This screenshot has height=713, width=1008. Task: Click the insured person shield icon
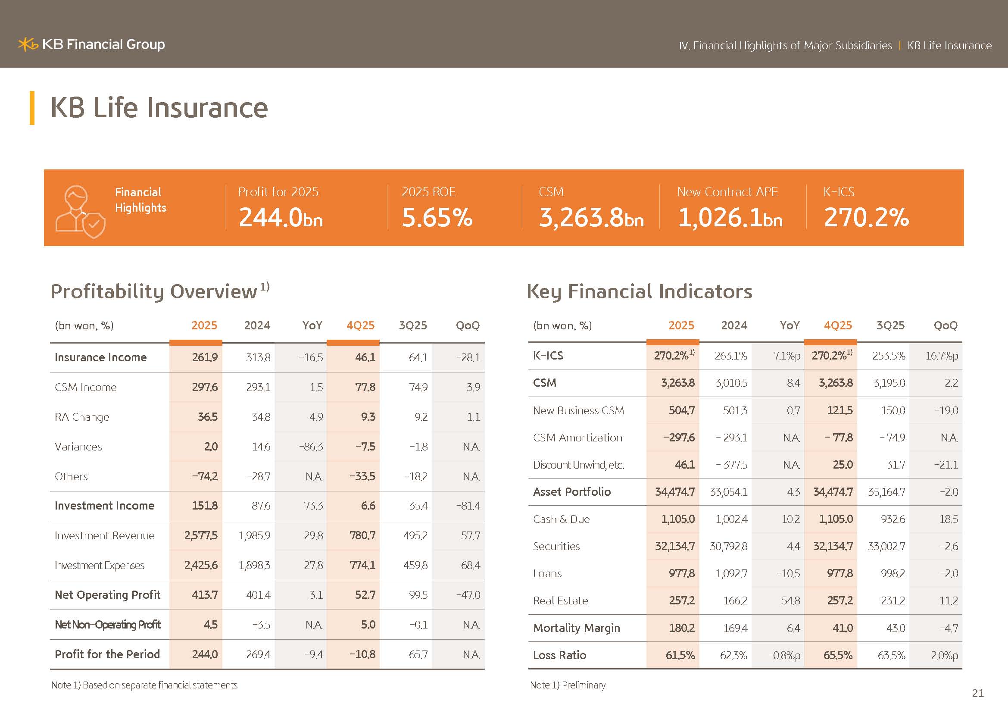(80, 212)
